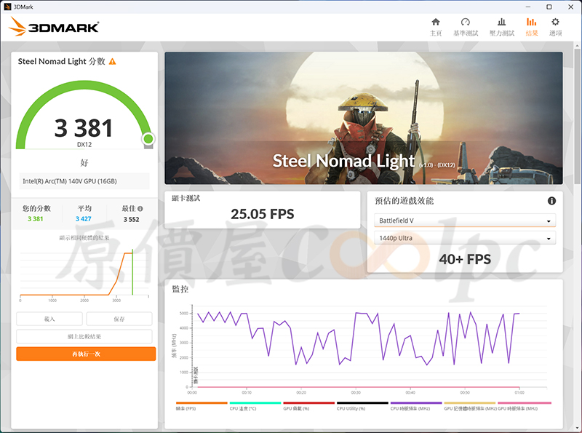
Task: Click the orange warning icon beside the score title
Action: (113, 62)
